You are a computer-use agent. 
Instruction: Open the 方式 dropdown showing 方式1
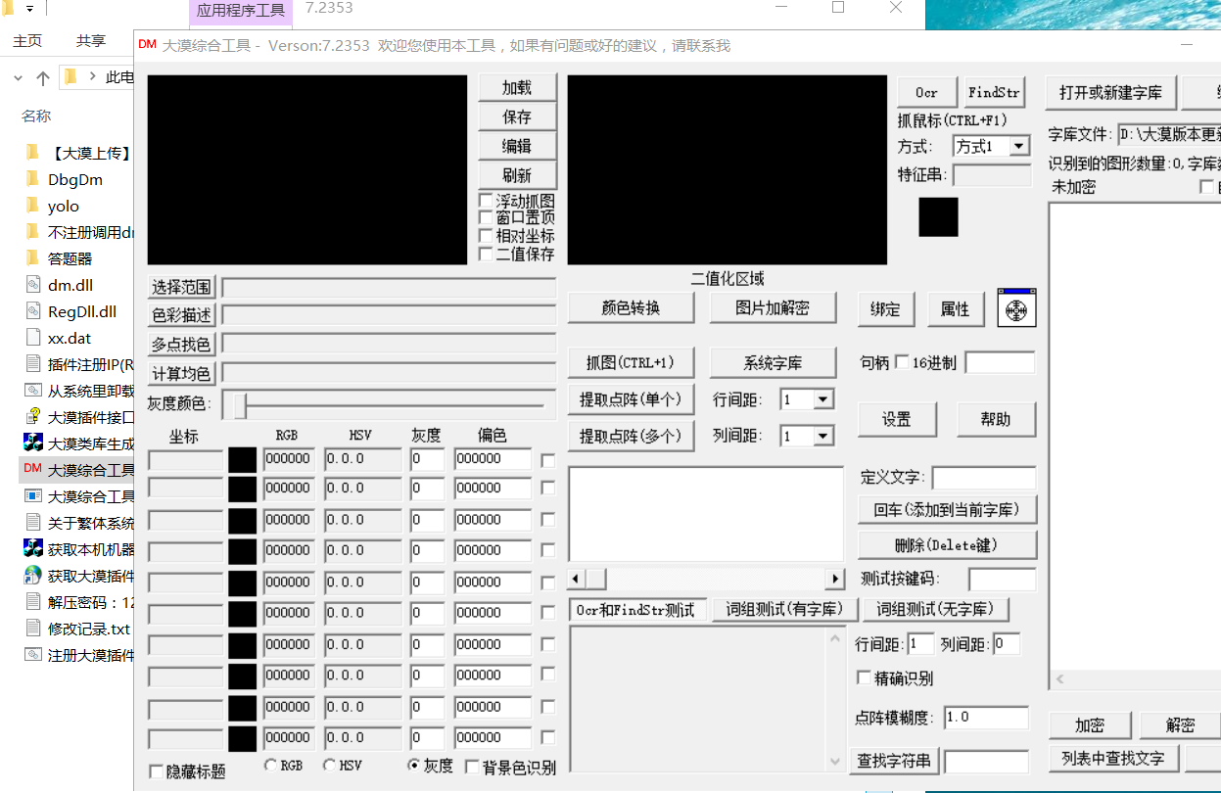pos(1019,146)
